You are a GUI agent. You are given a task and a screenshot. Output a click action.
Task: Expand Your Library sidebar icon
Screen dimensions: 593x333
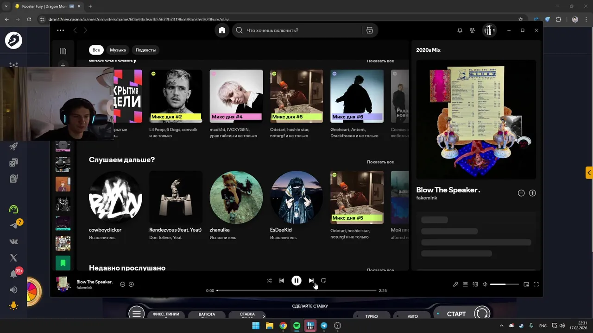click(63, 51)
